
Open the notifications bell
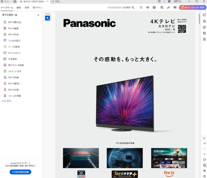(x=164, y=2)
